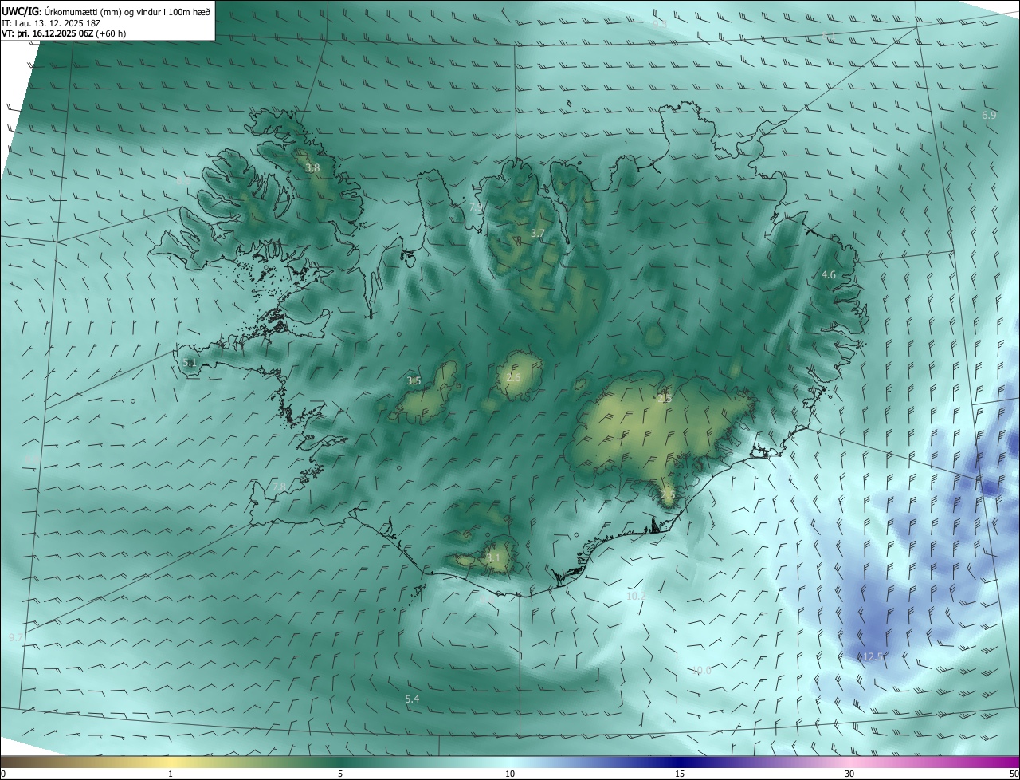This screenshot has width=1020, height=780.
Task: Click the 4.6 value near the east coast
Action: [829, 274]
